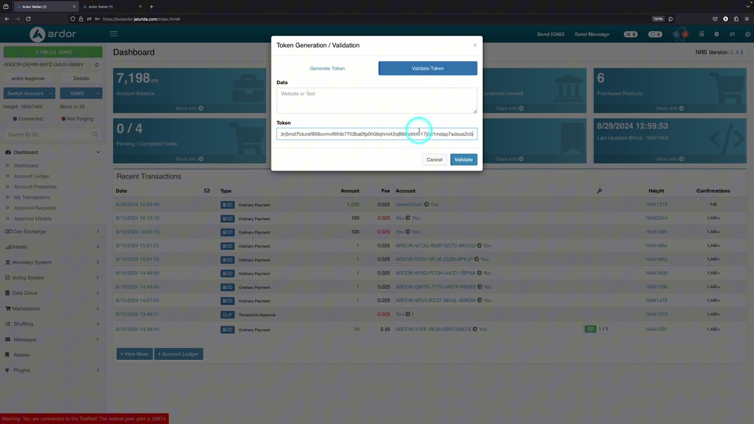Click the key icon in transactions header
The height and width of the screenshot is (424, 754).
tap(600, 191)
